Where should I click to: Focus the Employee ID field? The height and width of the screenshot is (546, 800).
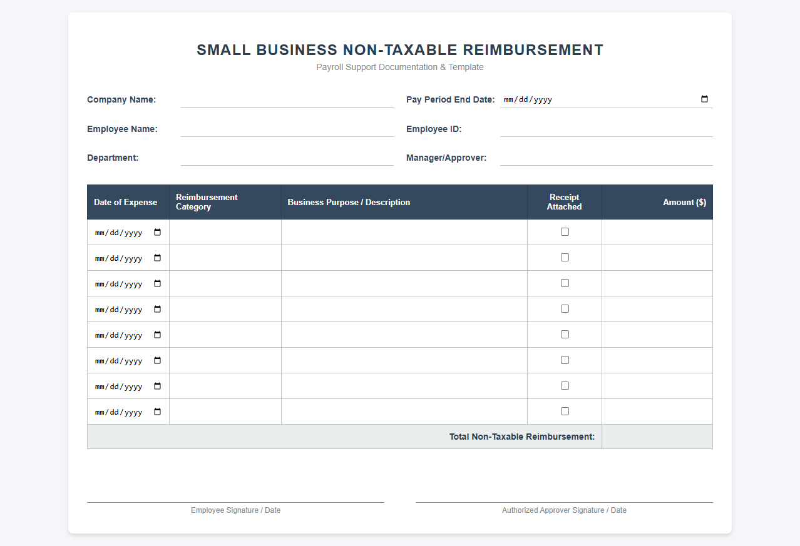[x=607, y=129]
